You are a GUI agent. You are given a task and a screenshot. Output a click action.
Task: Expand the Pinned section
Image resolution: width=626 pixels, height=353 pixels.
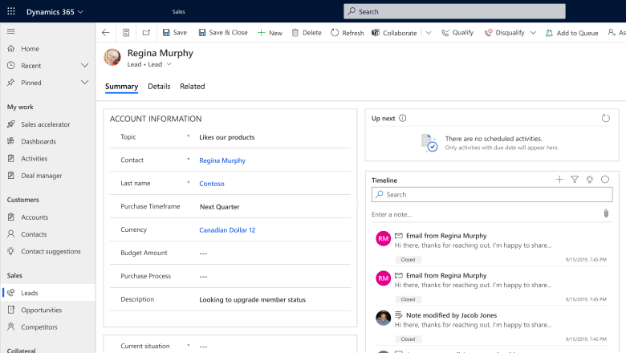(x=84, y=83)
